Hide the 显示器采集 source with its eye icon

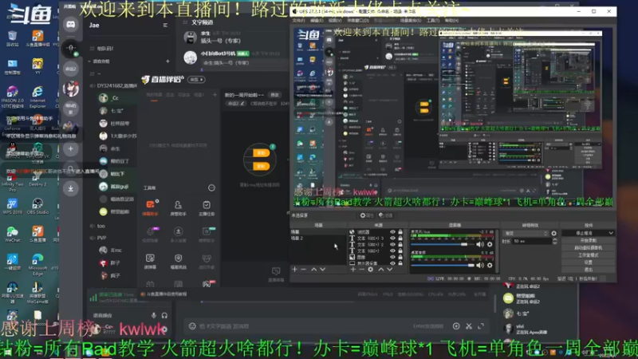pyautogui.click(x=392, y=263)
